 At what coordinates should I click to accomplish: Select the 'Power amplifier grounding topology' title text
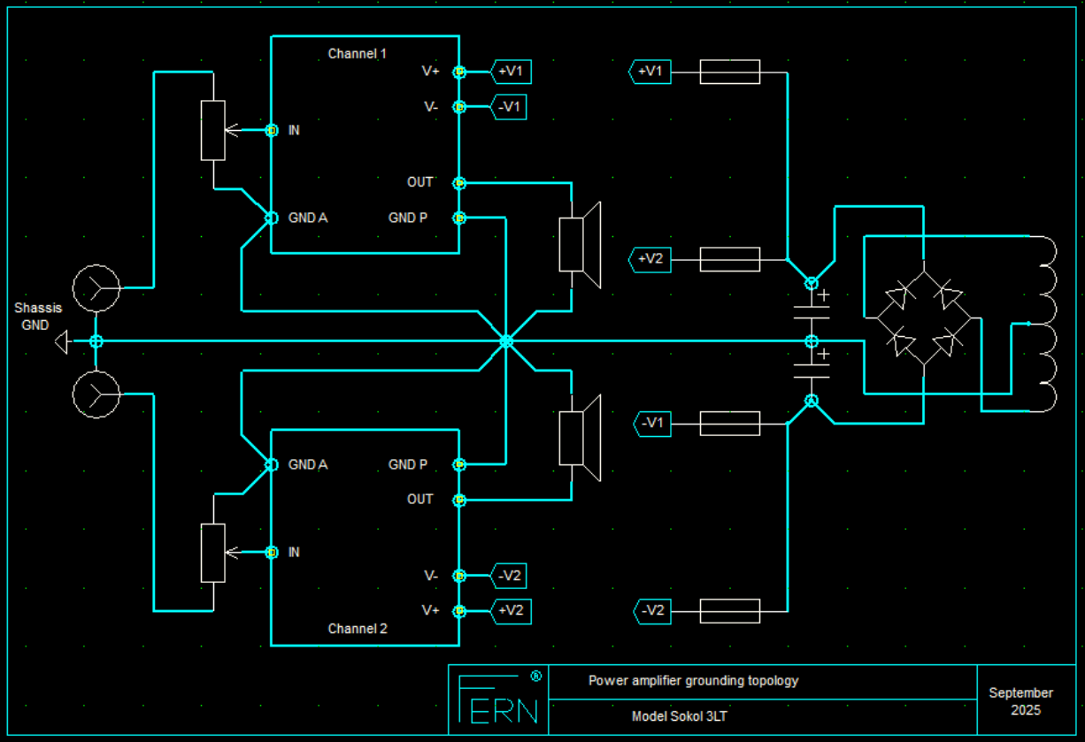694,681
